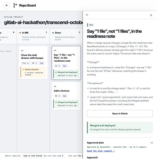Click the '**Change**' section label
The width and height of the screenshot is (157, 159).
coord(93,62)
